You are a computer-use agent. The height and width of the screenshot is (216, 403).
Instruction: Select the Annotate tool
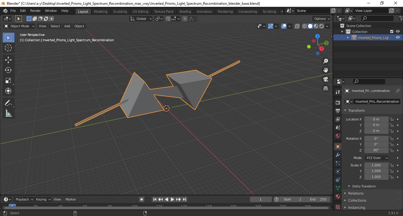click(8, 103)
